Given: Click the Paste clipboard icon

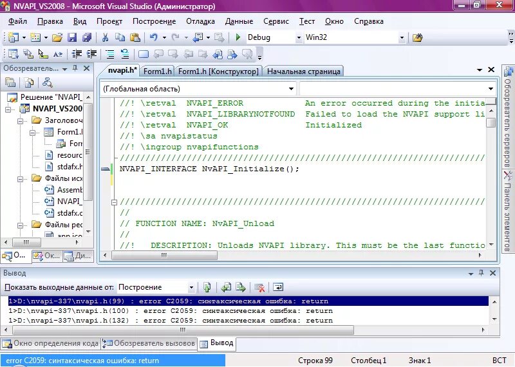Looking at the screenshot, I should [x=135, y=37].
